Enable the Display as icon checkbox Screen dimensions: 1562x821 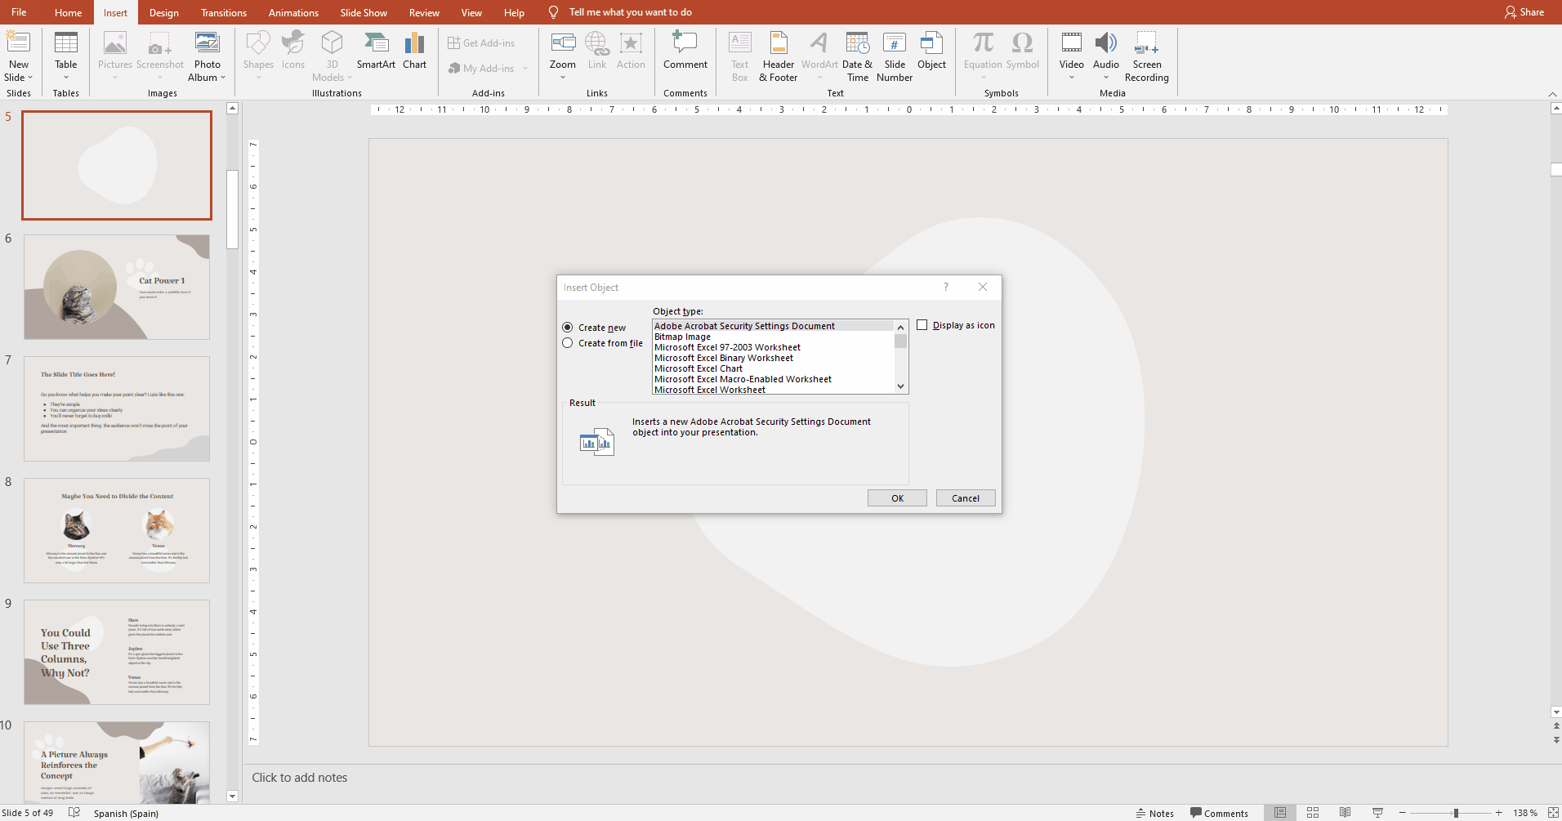click(x=922, y=325)
